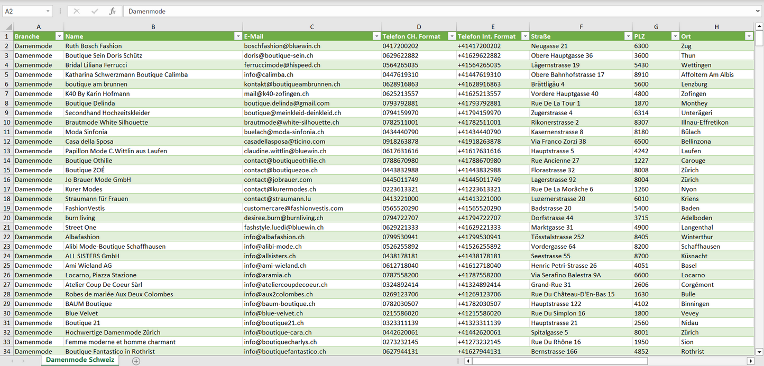Click previous sheet navigation arrow
764x366 pixels.
coord(12,361)
